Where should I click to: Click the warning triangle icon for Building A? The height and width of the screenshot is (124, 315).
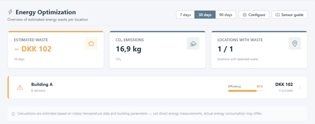click(x=20, y=87)
